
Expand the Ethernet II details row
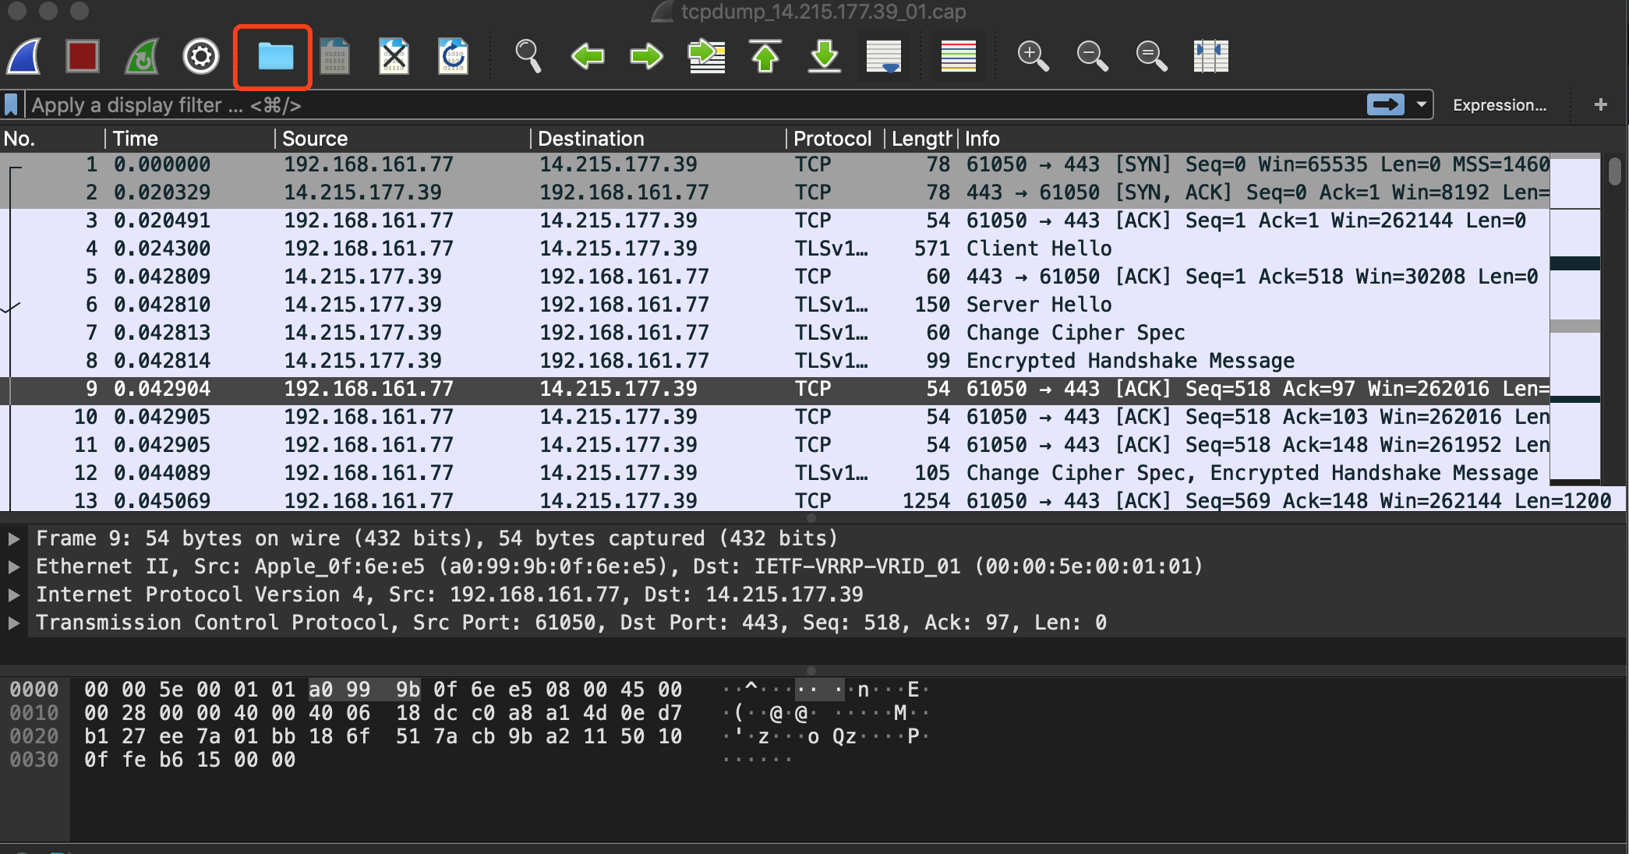[x=14, y=566]
